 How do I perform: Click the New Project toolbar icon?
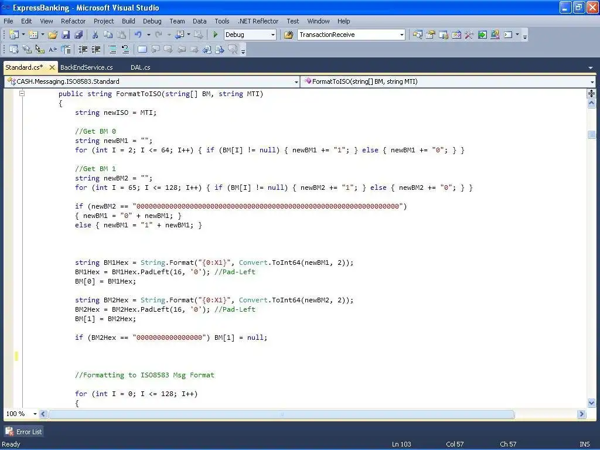(14, 35)
